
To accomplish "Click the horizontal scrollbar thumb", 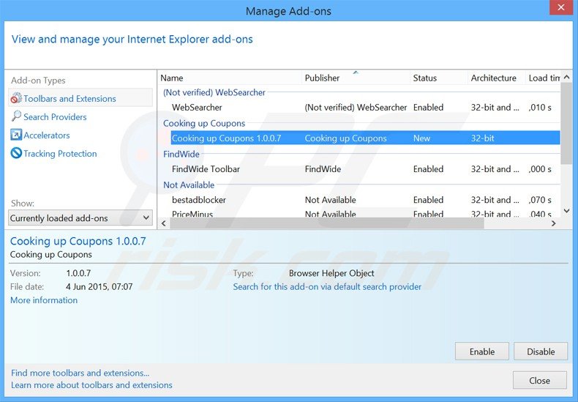I will [x=327, y=223].
